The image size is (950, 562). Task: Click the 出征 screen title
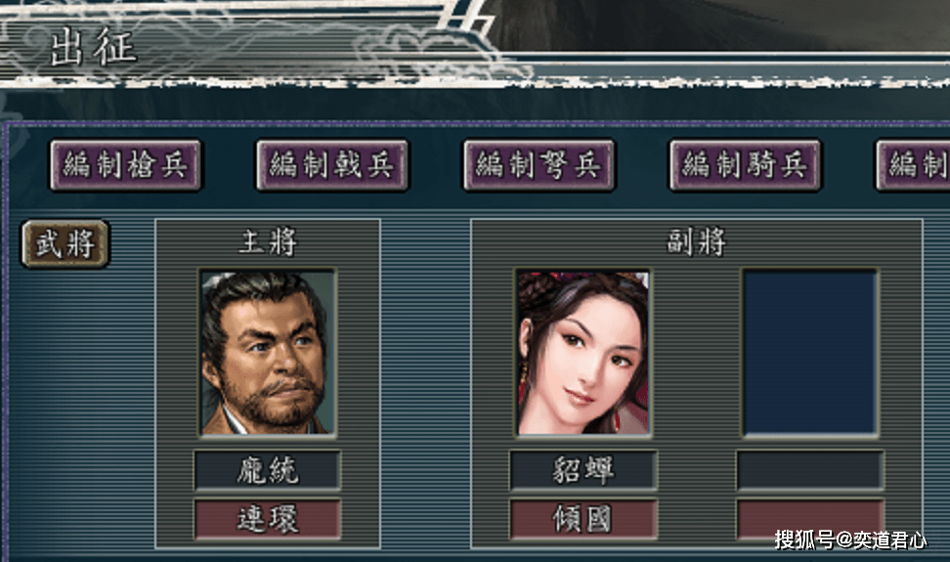coord(93,47)
